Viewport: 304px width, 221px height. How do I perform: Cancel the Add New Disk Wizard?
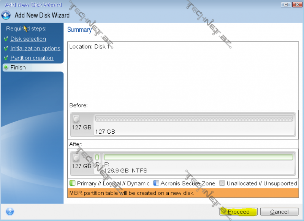click(279, 212)
